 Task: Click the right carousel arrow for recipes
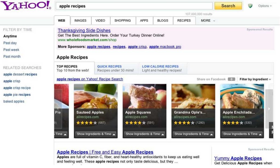pos(269,109)
